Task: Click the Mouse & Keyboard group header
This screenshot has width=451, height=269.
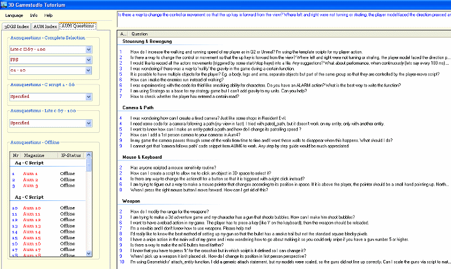Action: pos(142,158)
